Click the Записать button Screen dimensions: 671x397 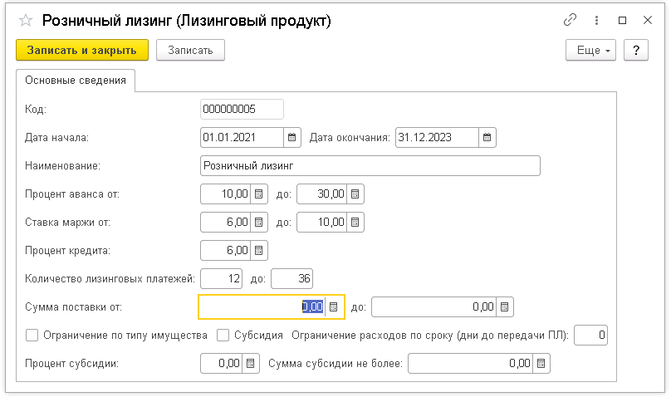click(190, 51)
